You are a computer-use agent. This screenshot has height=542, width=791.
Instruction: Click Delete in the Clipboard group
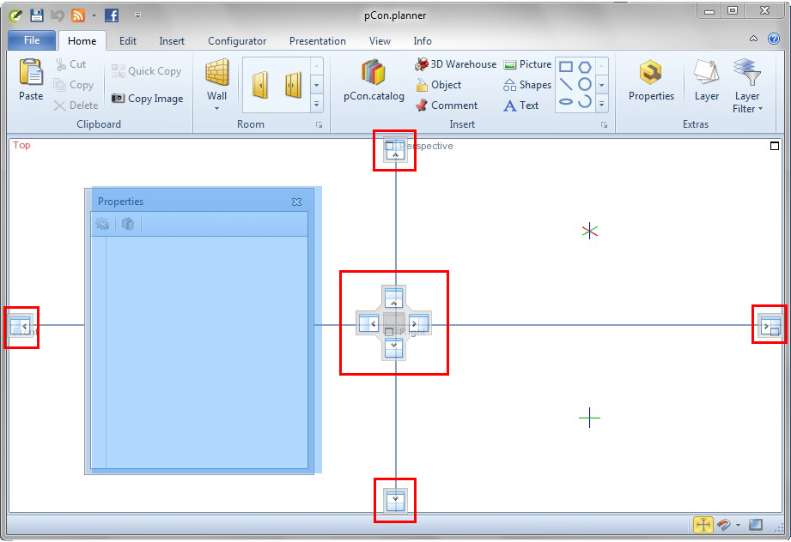click(x=76, y=105)
